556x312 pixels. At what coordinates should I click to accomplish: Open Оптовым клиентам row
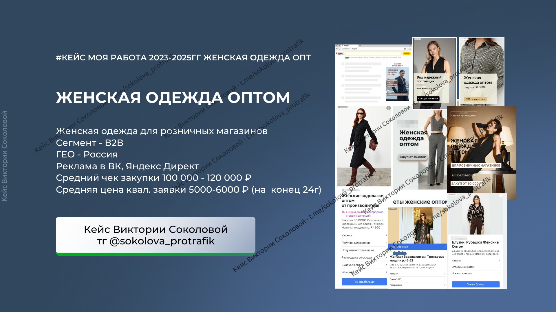click(x=476, y=267)
